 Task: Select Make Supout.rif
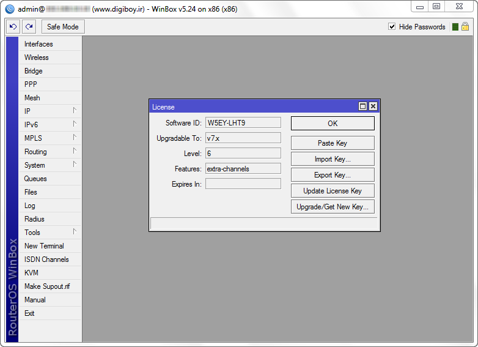pos(50,286)
